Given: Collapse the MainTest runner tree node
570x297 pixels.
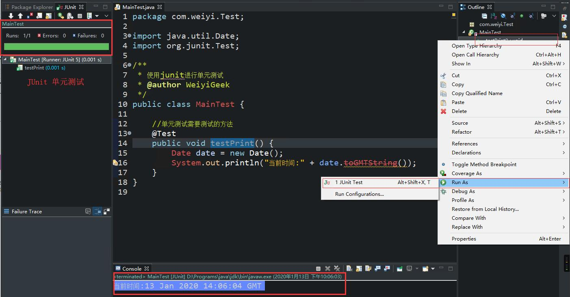Looking at the screenshot, I should [x=6, y=59].
